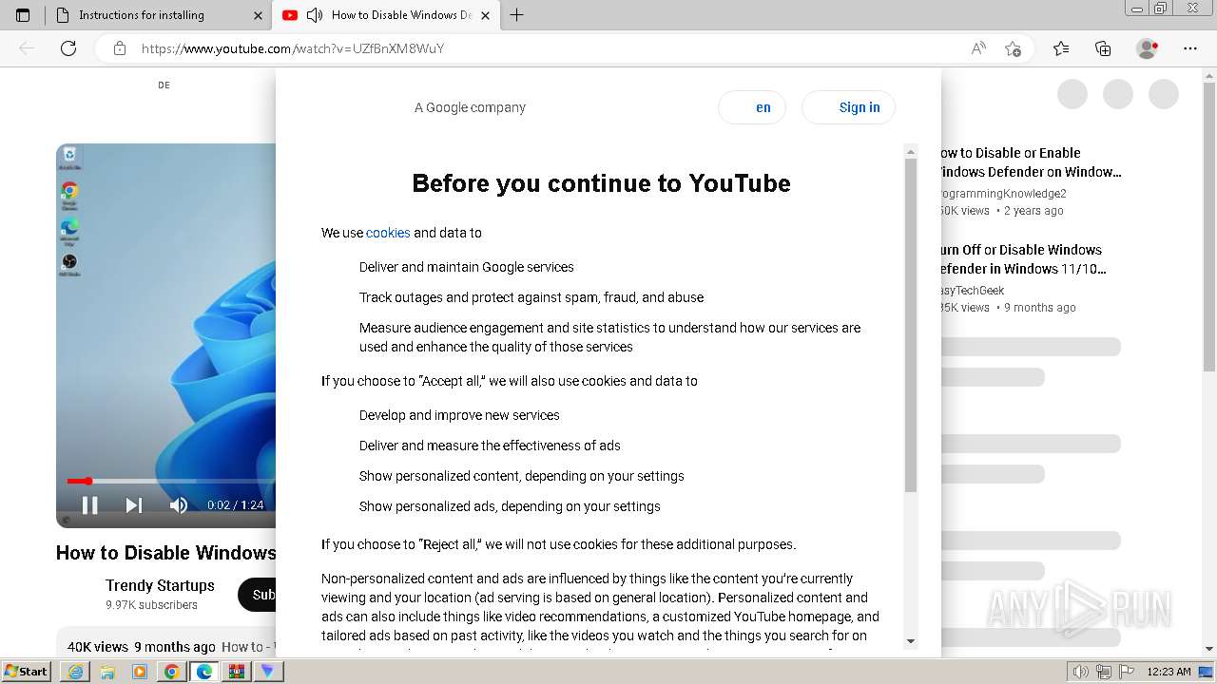Open the system volume tray icon
Viewport: 1217px width, 684px height.
[x=1080, y=672]
